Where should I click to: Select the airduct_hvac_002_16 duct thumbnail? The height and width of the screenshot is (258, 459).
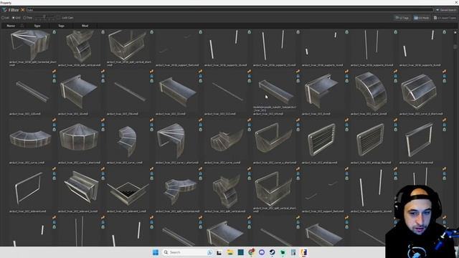click(79, 91)
